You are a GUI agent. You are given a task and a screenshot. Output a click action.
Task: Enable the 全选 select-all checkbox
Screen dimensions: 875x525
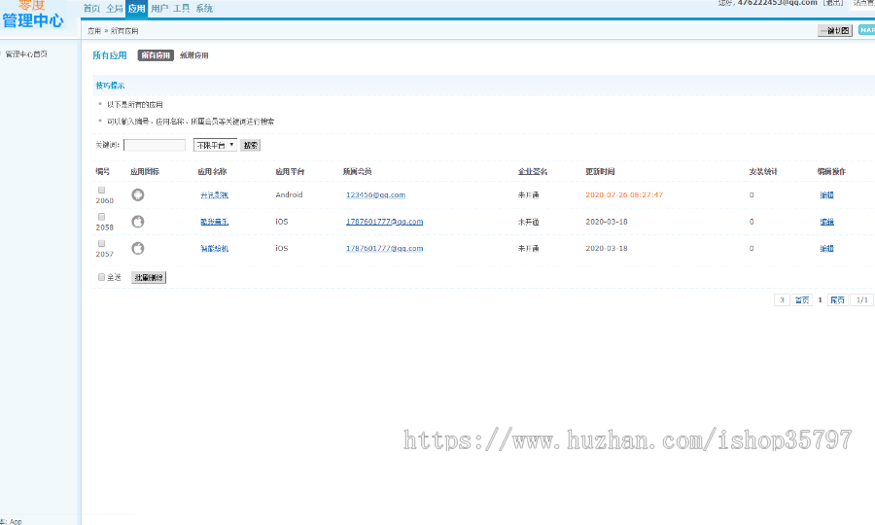101,277
